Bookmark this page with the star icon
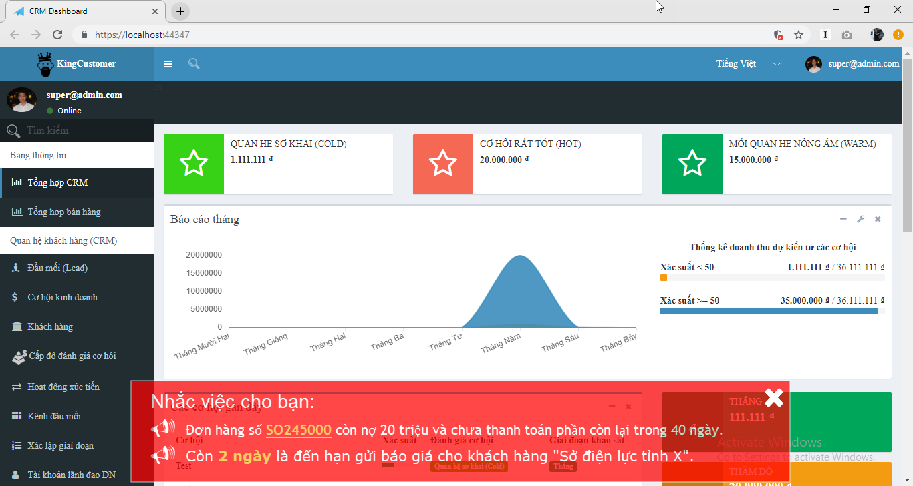The height and width of the screenshot is (486, 913). click(x=798, y=35)
